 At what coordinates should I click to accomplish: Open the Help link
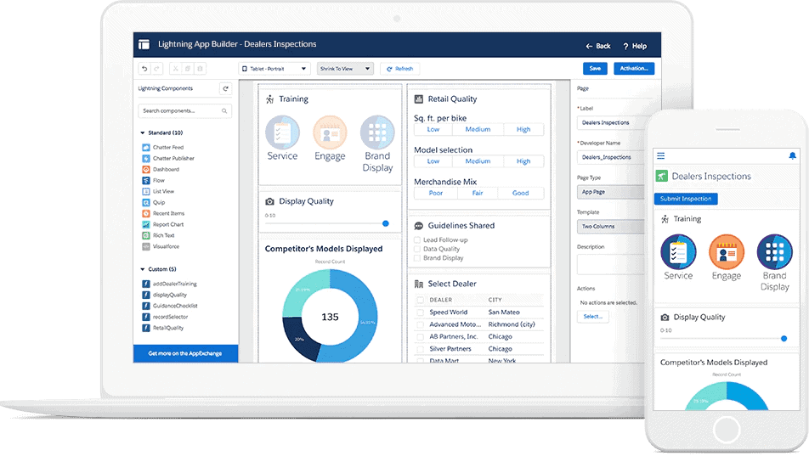(x=635, y=46)
